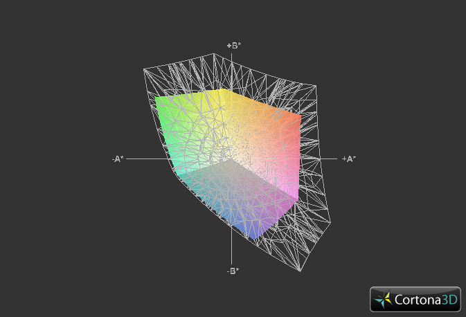Click the -A* axis label
The width and height of the screenshot is (466, 317).
click(x=118, y=159)
